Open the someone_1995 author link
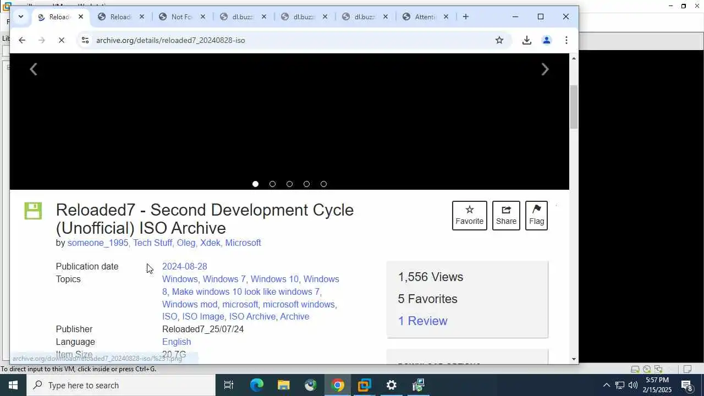This screenshot has height=396, width=704. click(97, 243)
